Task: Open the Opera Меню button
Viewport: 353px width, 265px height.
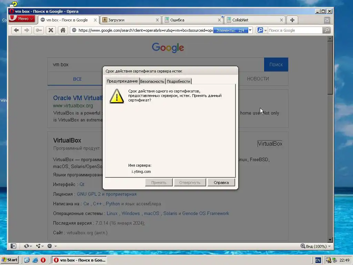Action: point(22,19)
